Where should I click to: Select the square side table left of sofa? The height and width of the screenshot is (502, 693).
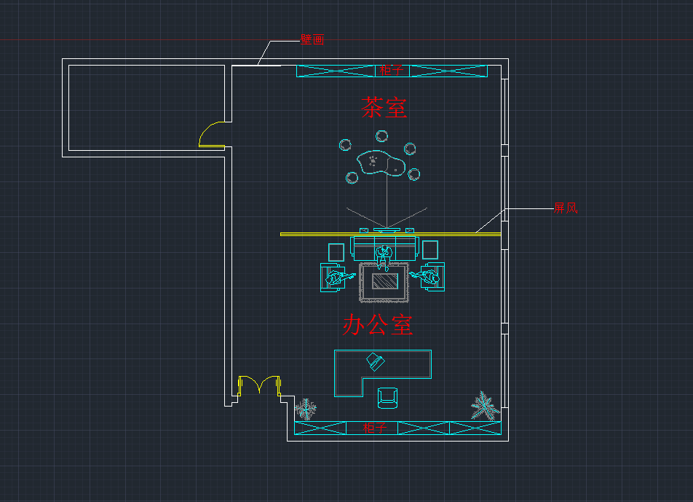click(x=336, y=252)
